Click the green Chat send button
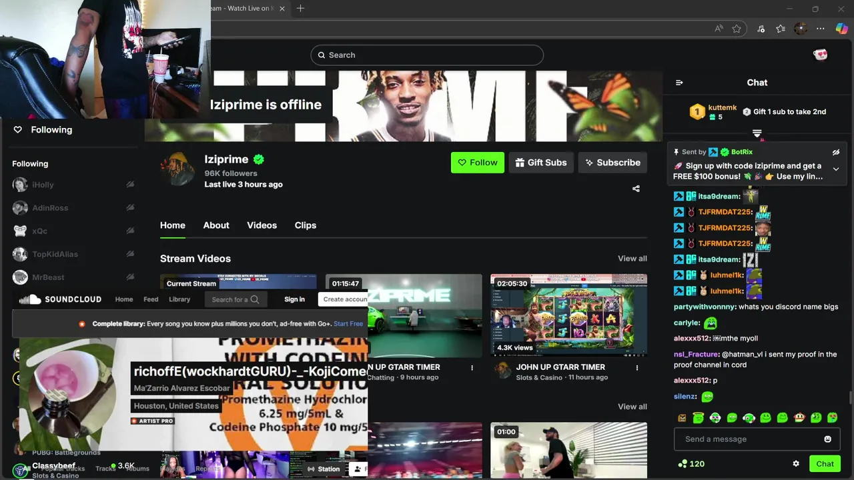 [825, 464]
